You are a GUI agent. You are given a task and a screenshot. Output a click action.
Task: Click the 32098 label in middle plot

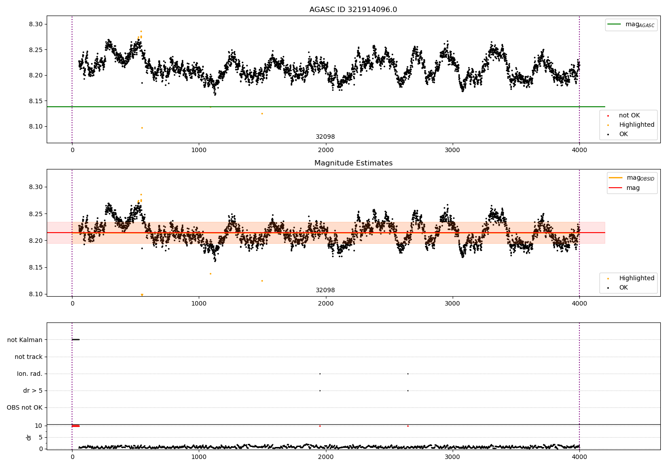point(325,290)
